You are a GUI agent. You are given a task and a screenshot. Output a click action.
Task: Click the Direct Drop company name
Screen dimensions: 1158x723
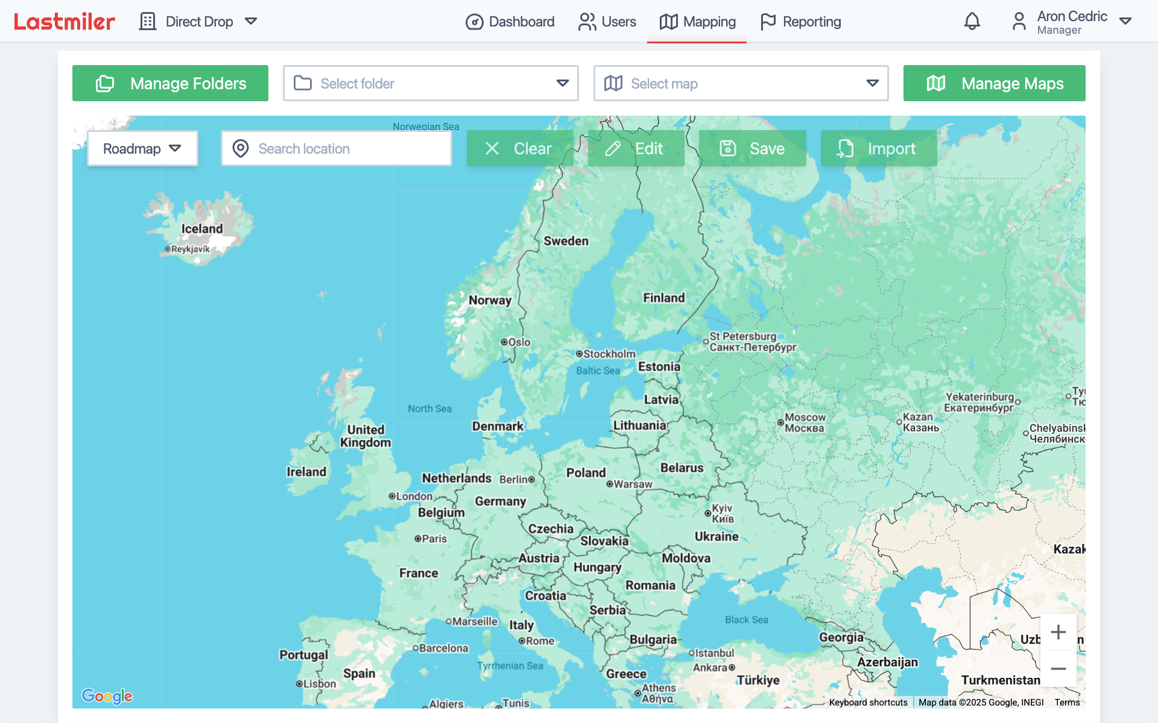(x=199, y=22)
